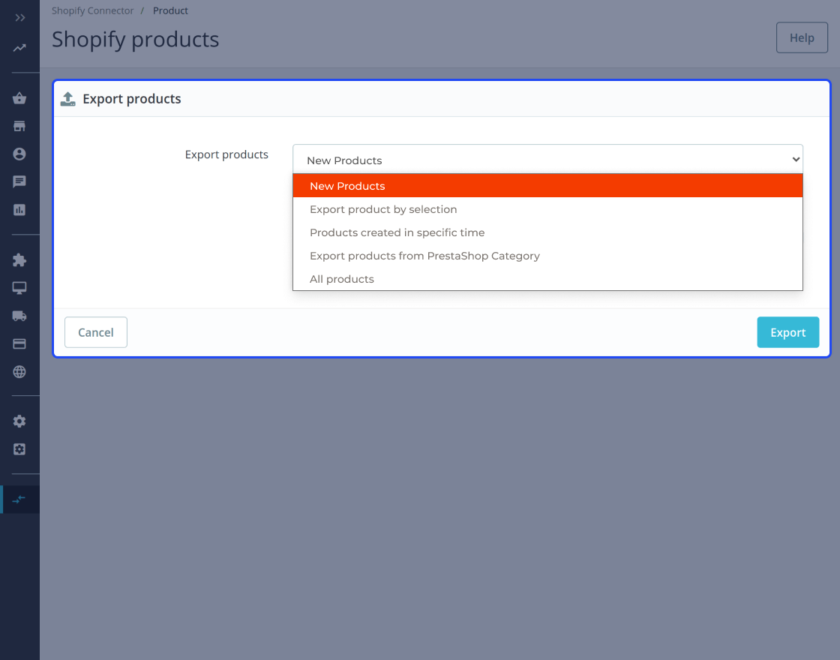Choose Export products from PrestaShop Category

[x=547, y=256]
